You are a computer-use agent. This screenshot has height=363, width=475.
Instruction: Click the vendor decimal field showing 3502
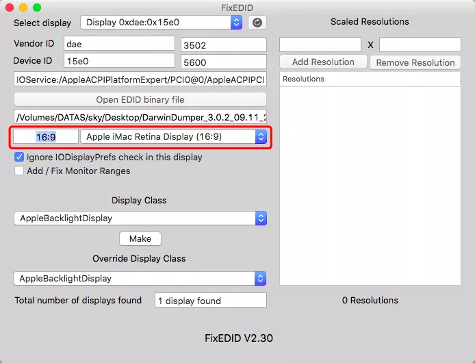coord(224,45)
